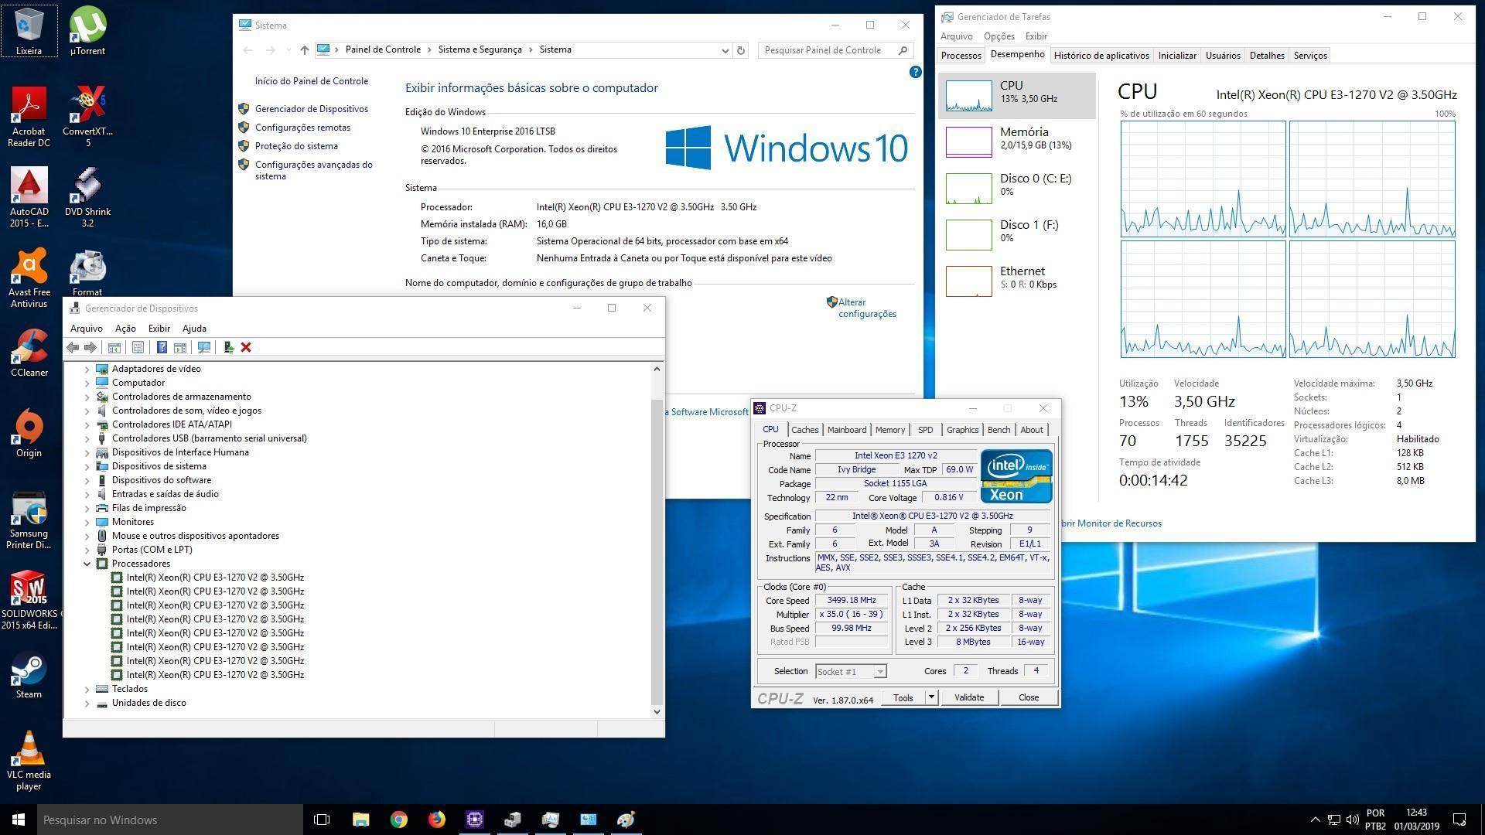Click Update driver icon with green arrow
This screenshot has height=835, width=1485.
pos(228,348)
